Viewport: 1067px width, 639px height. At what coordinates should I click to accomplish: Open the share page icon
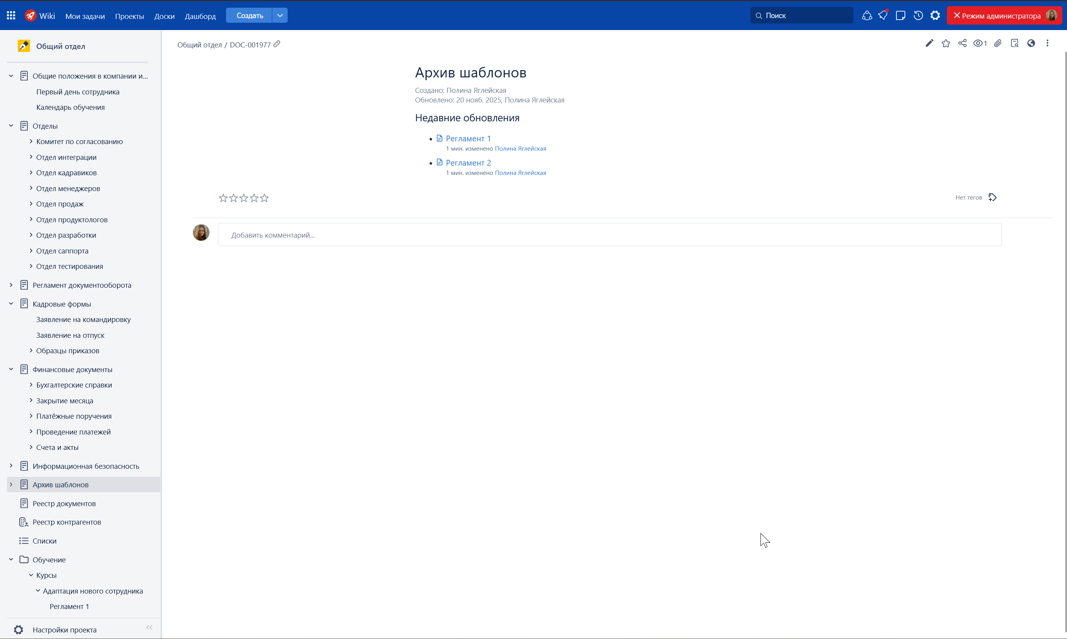(x=962, y=43)
